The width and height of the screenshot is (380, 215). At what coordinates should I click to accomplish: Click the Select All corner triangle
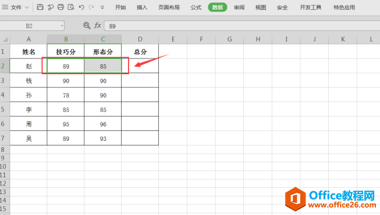[5, 39]
